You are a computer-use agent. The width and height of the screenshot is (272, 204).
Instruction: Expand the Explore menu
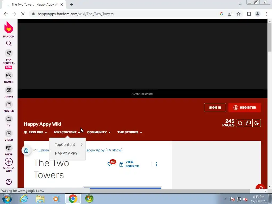click(x=35, y=132)
